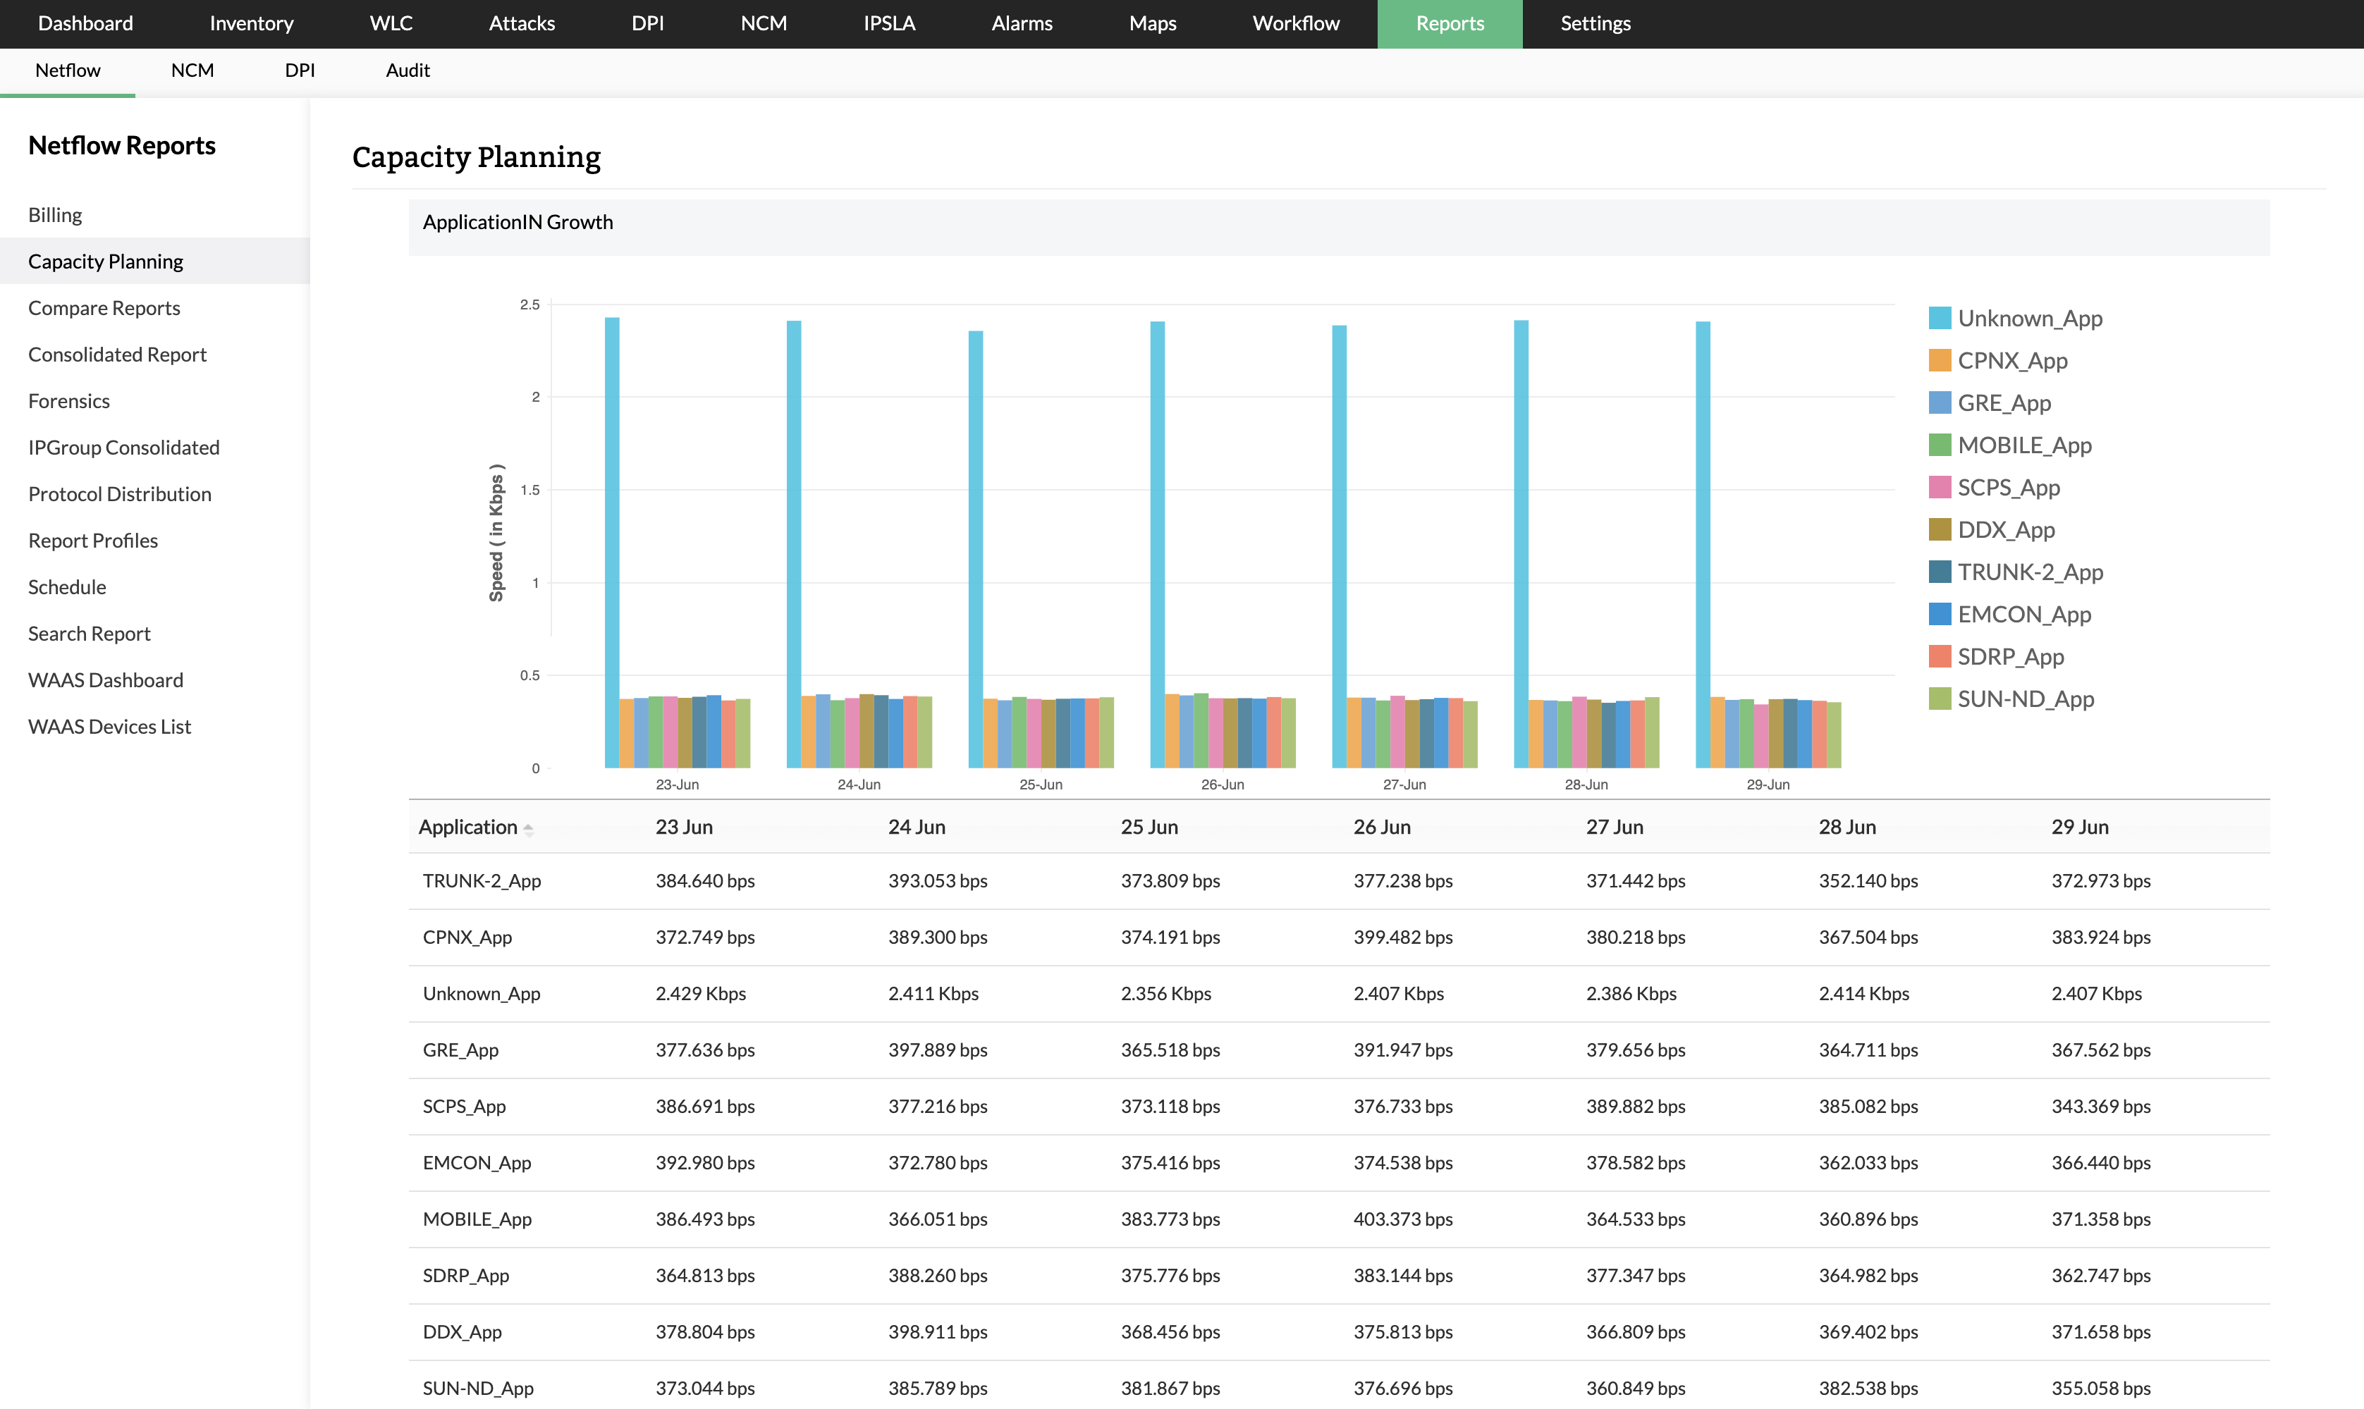Click the WLC navigation icon

point(391,22)
